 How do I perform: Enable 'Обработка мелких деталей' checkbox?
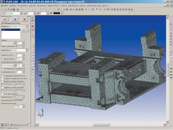[2, 87]
